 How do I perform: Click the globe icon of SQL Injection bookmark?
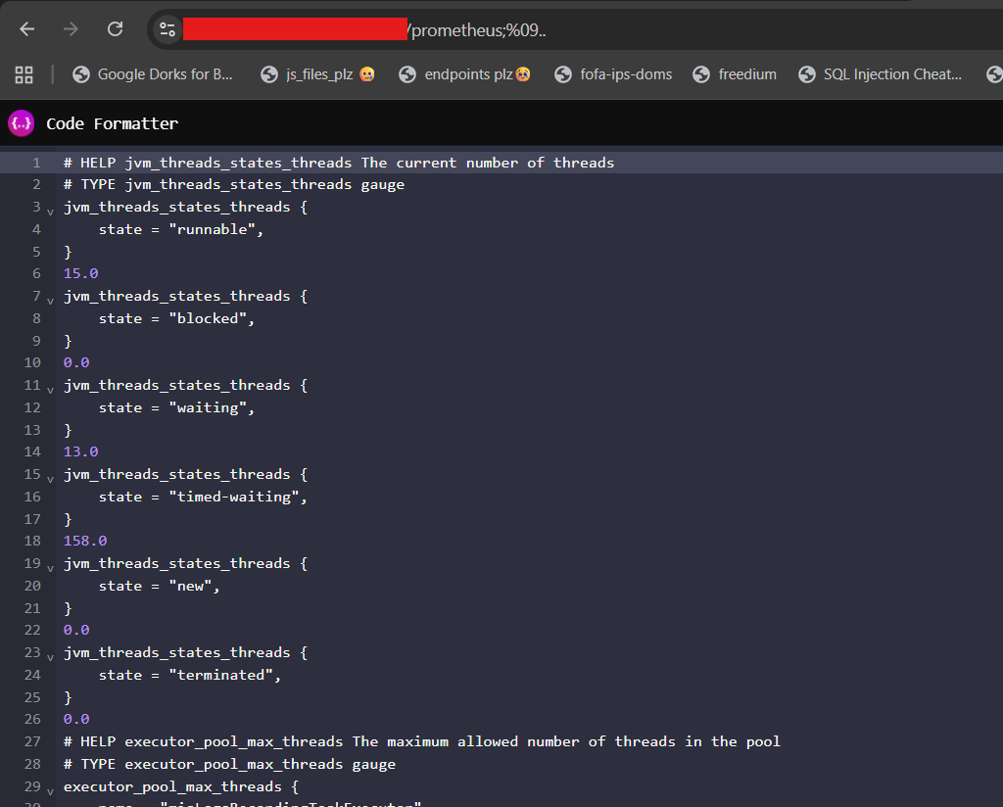click(807, 74)
